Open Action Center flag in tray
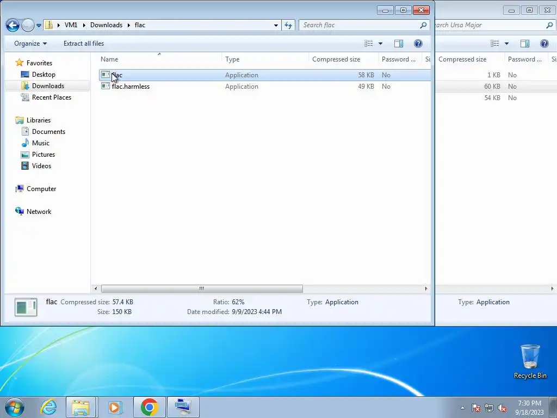 click(476, 408)
